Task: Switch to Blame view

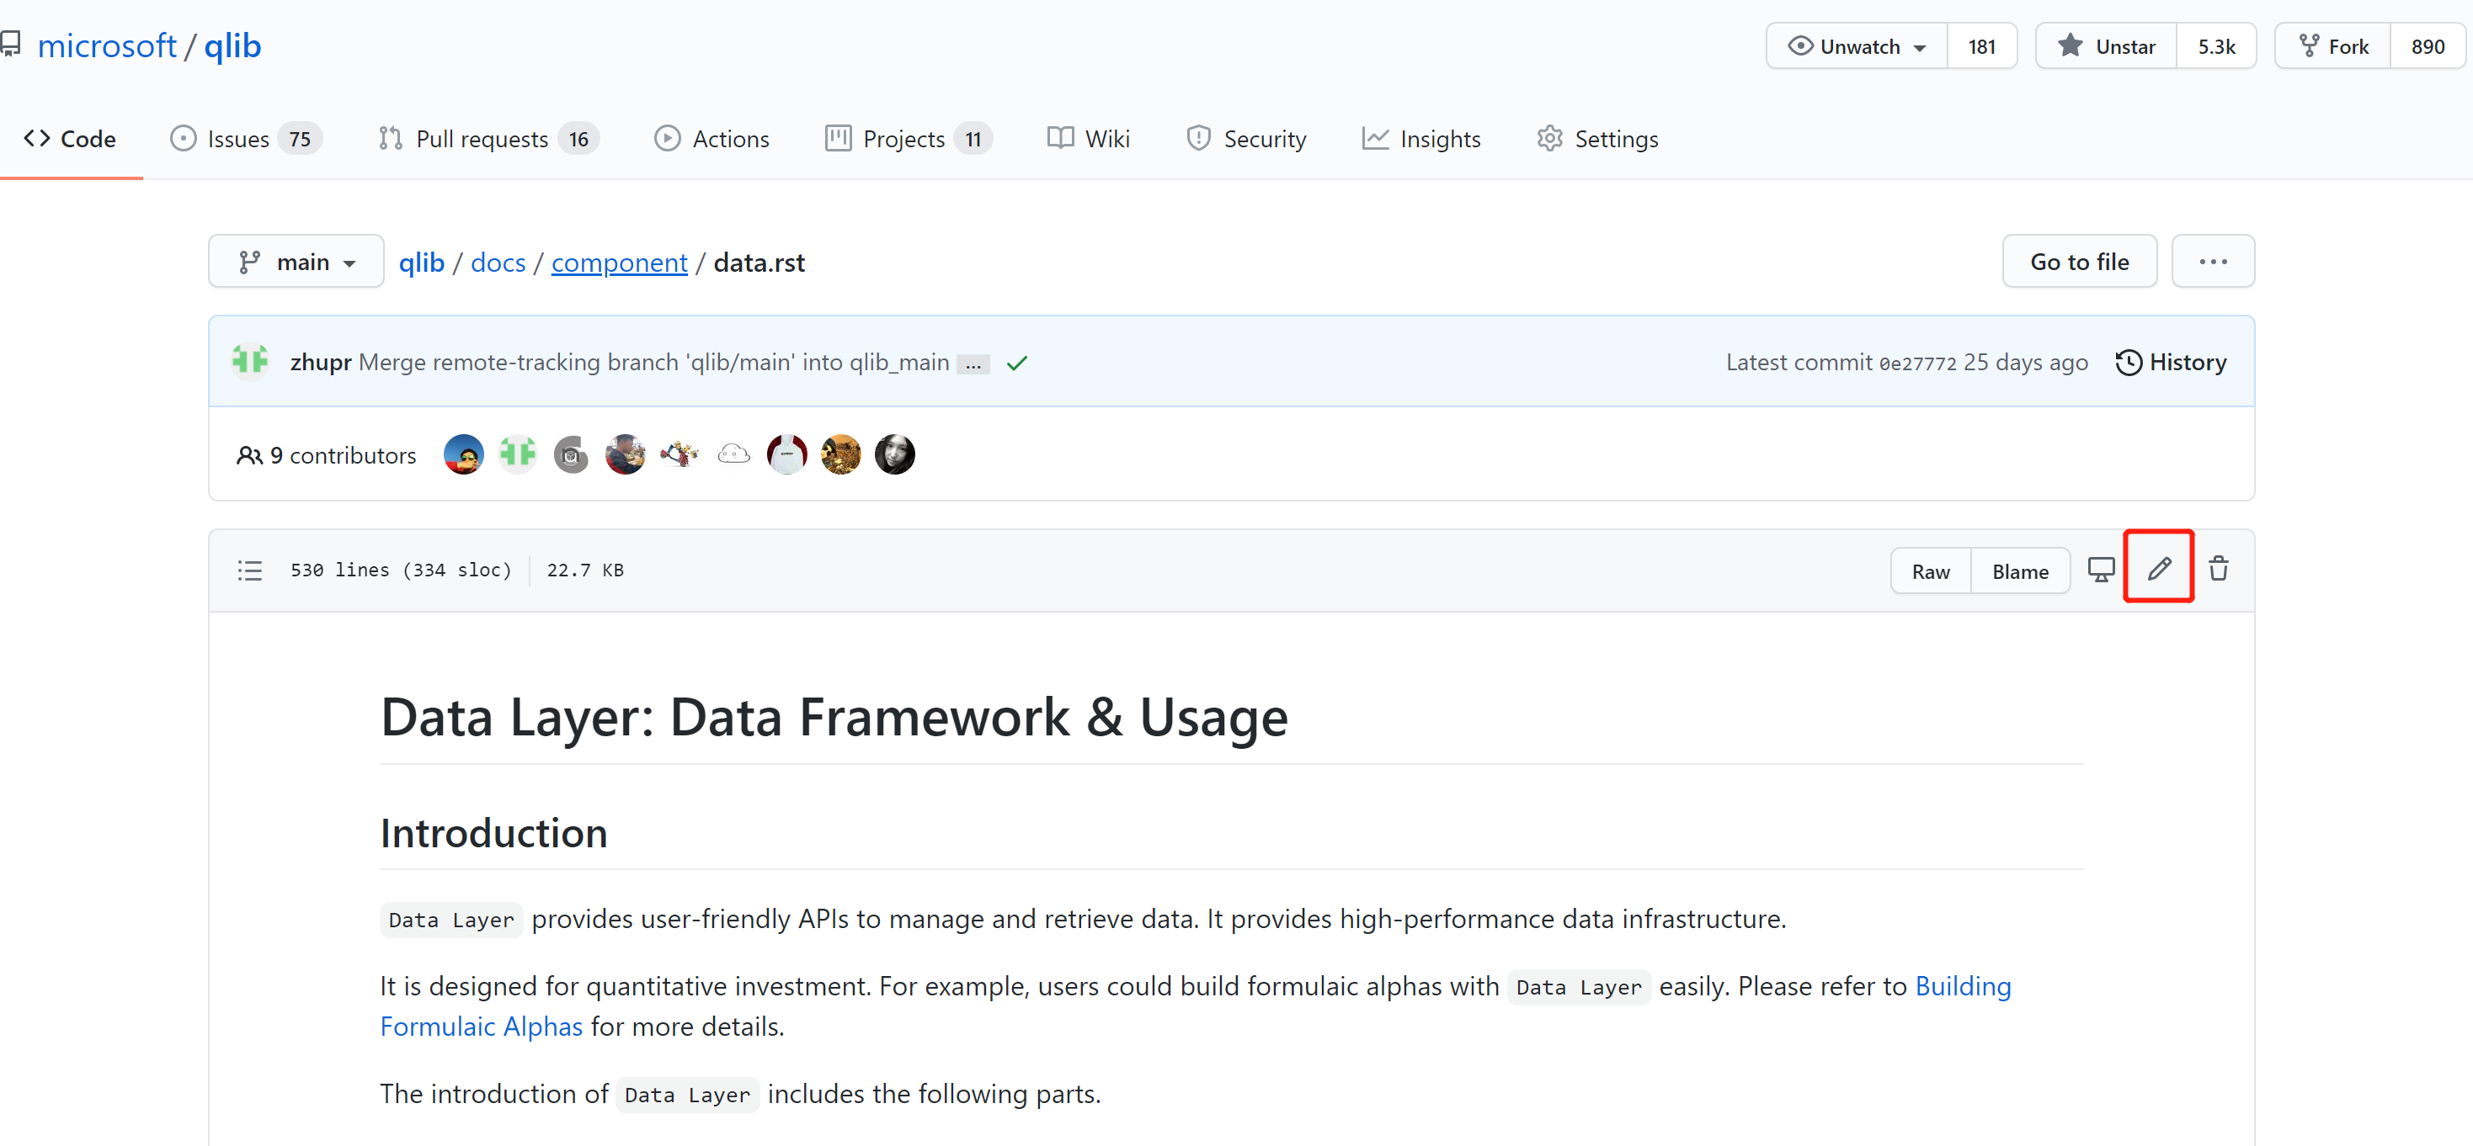Action: click(x=2020, y=570)
